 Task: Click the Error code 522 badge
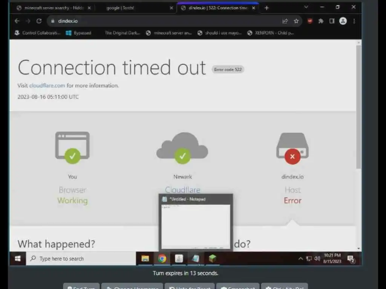pos(228,70)
